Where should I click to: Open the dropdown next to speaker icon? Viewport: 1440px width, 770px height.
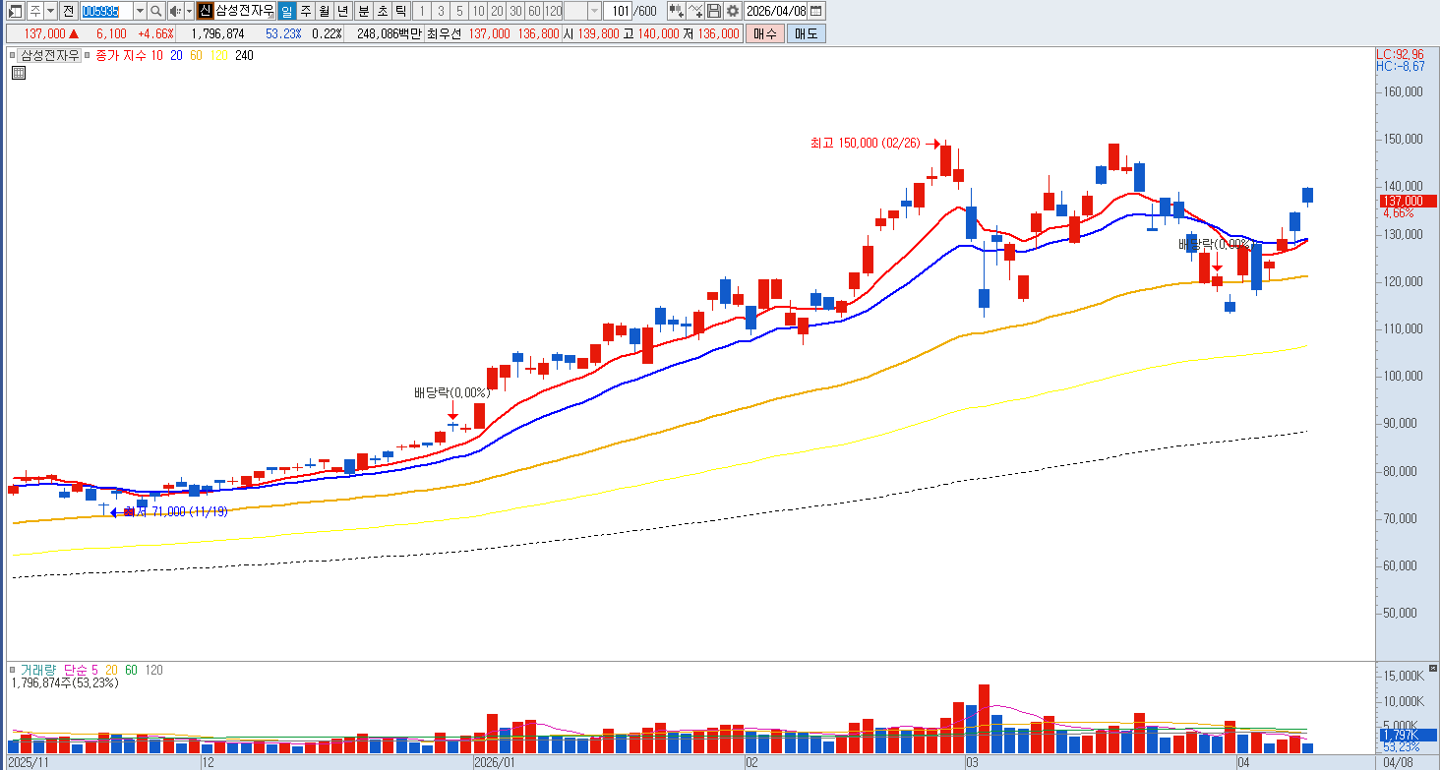pyautogui.click(x=190, y=11)
